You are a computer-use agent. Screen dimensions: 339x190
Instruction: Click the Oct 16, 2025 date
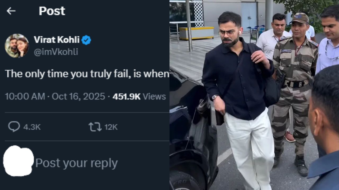coord(78,97)
